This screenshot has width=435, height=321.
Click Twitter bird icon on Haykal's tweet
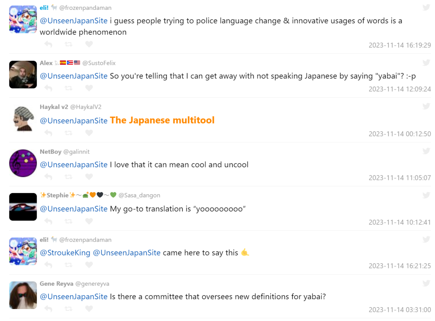pos(426,106)
